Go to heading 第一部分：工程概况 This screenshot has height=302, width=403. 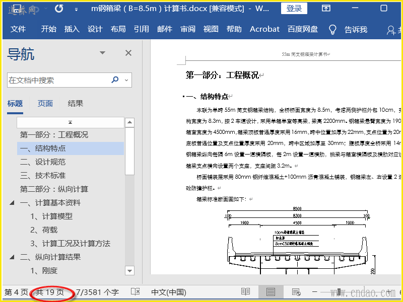(54, 134)
